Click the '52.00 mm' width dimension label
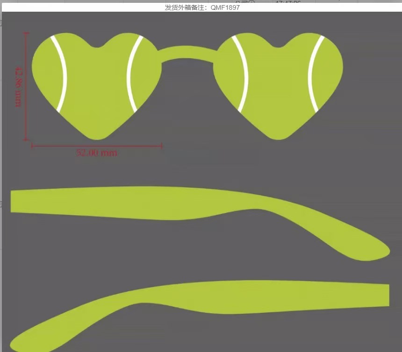The image size is (402, 352). point(97,153)
